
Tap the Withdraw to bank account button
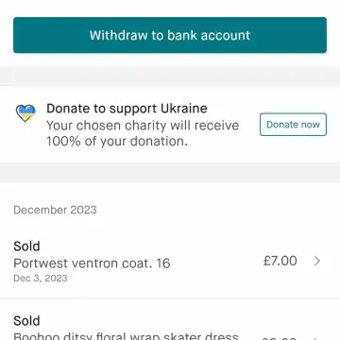pos(170,35)
